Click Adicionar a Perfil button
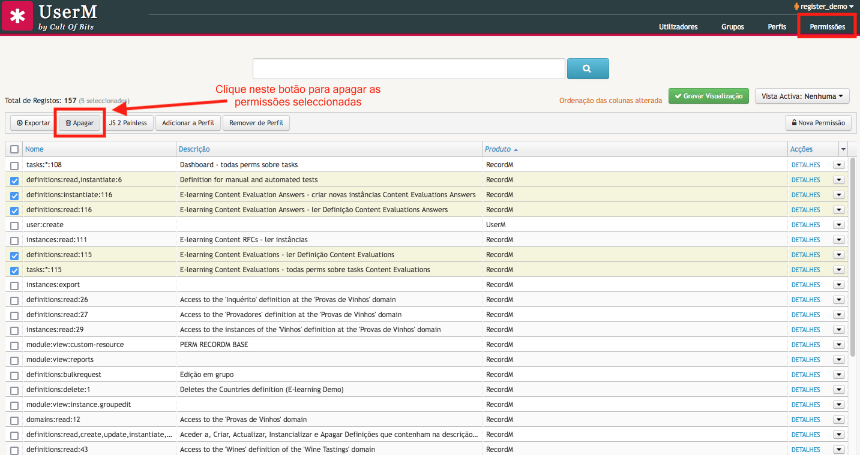860x455 pixels. pos(188,123)
